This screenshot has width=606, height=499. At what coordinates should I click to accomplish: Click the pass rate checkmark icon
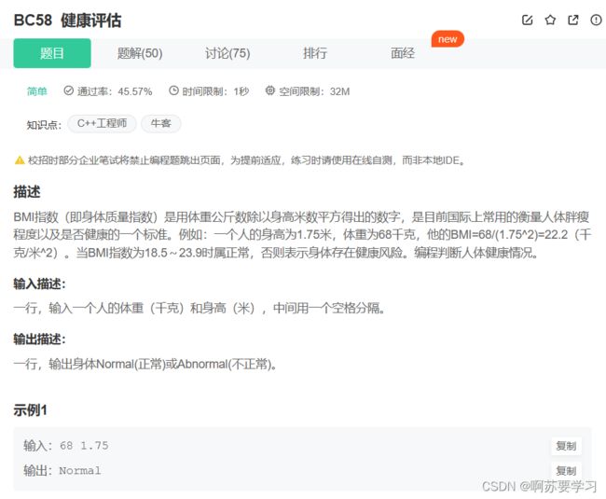68,90
